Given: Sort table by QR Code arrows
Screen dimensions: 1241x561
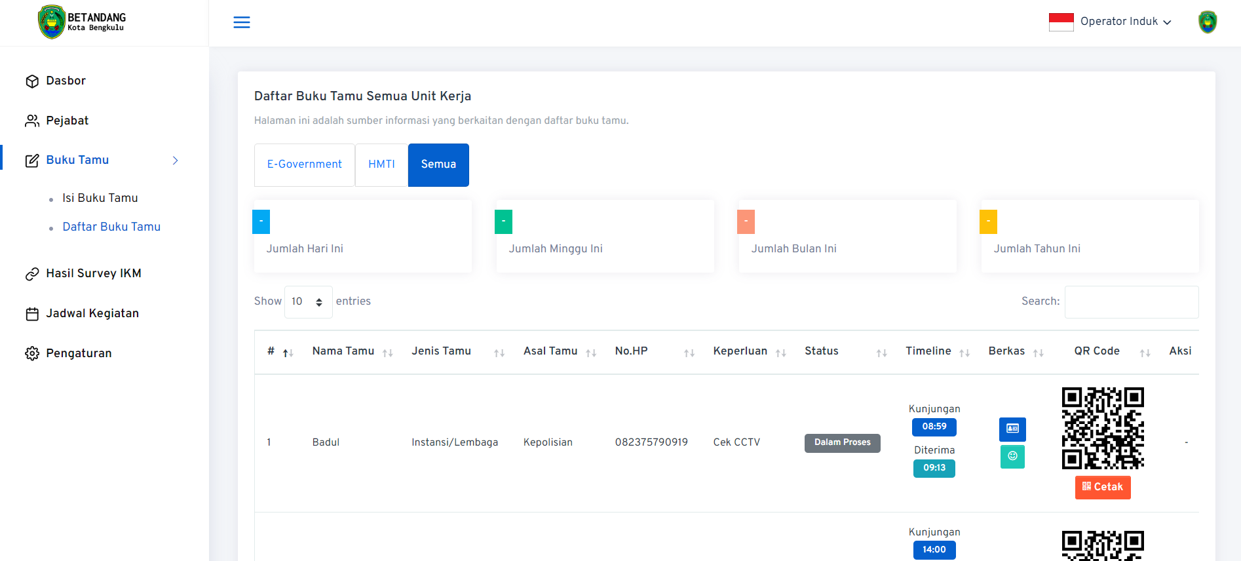Looking at the screenshot, I should click(1145, 353).
